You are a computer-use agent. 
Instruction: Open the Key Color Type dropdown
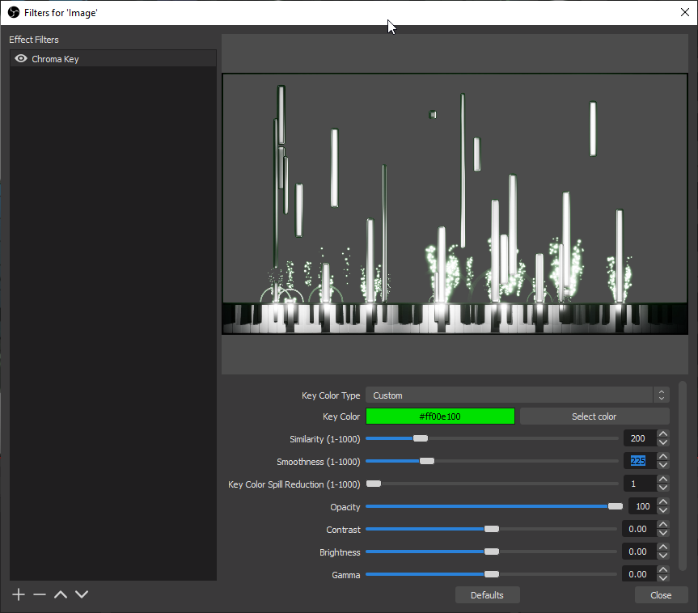518,395
